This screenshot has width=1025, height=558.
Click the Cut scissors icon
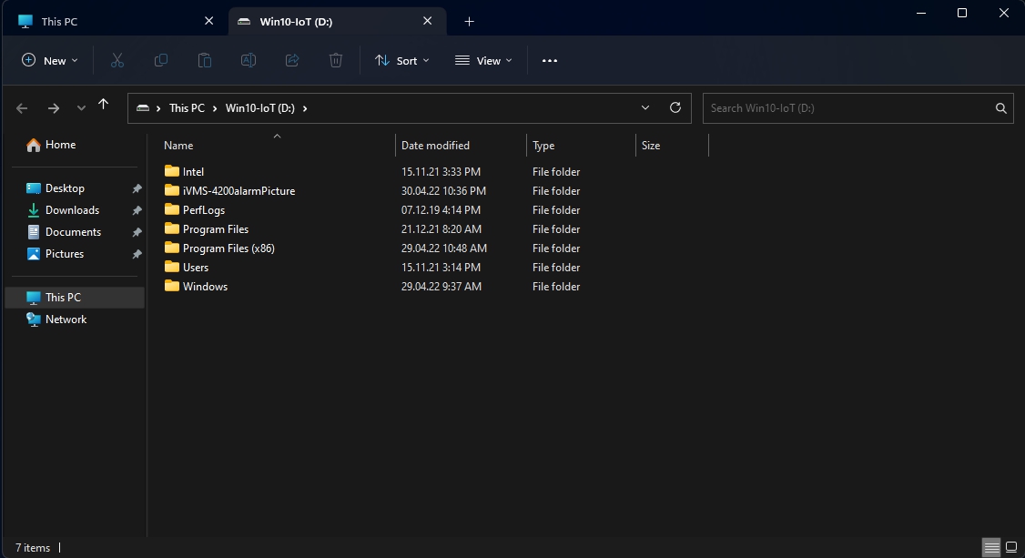(x=117, y=60)
